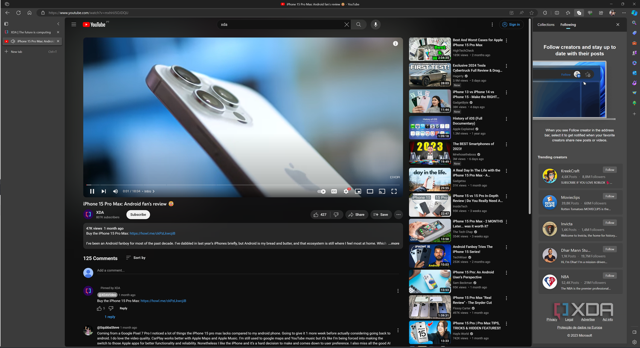Screen dimensions: 640x348
Task: Share the video
Action: 356,215
